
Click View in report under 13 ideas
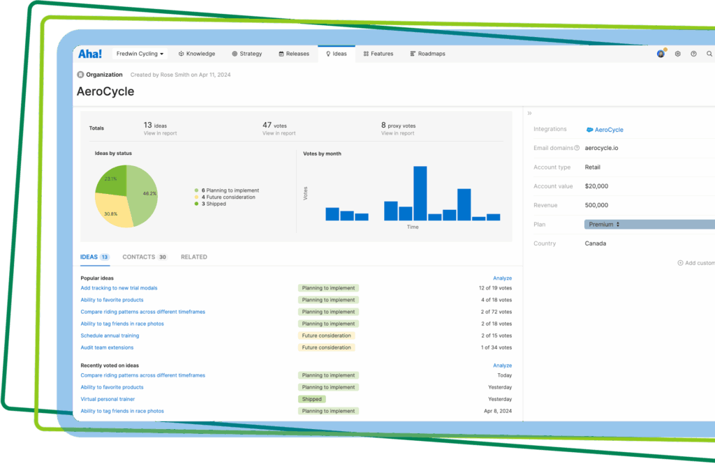click(x=160, y=133)
